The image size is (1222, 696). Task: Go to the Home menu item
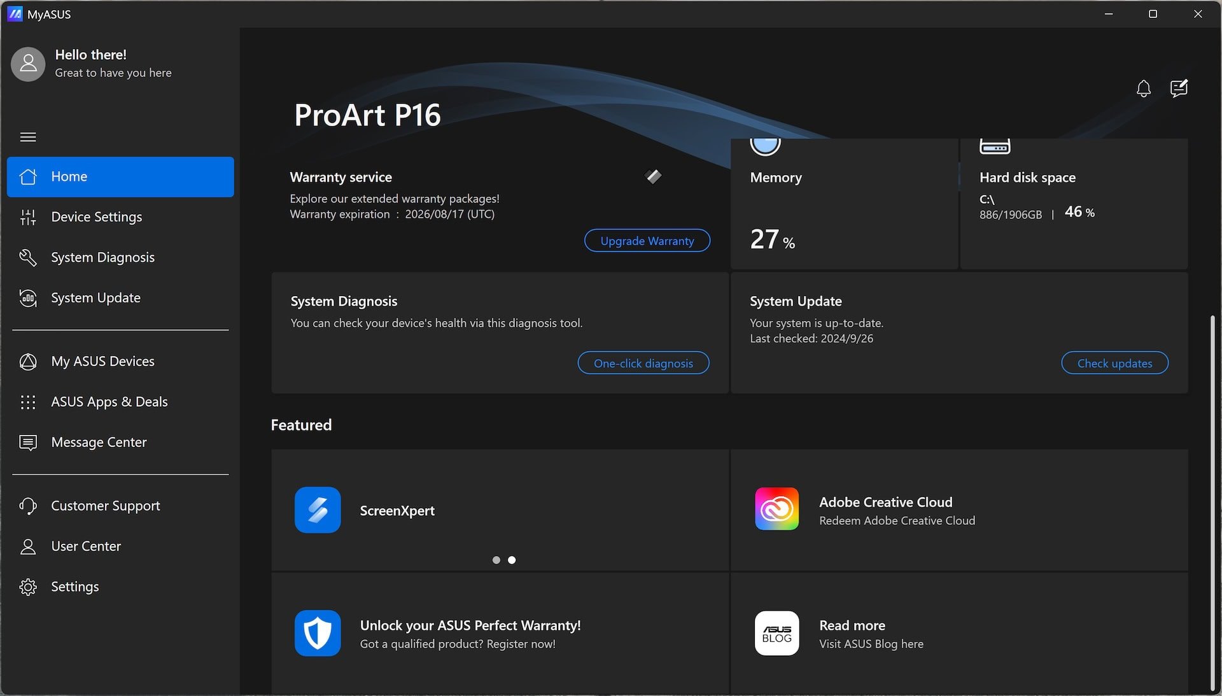click(120, 176)
